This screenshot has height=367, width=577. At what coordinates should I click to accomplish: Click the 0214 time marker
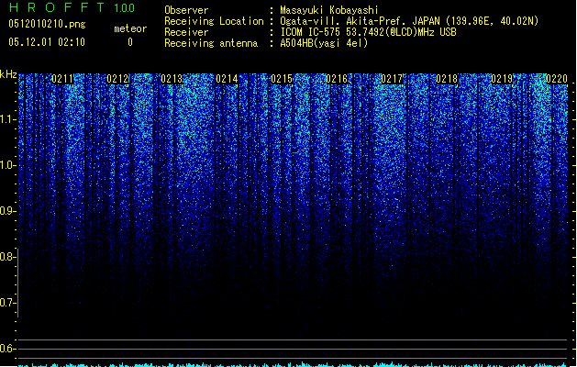tap(227, 79)
